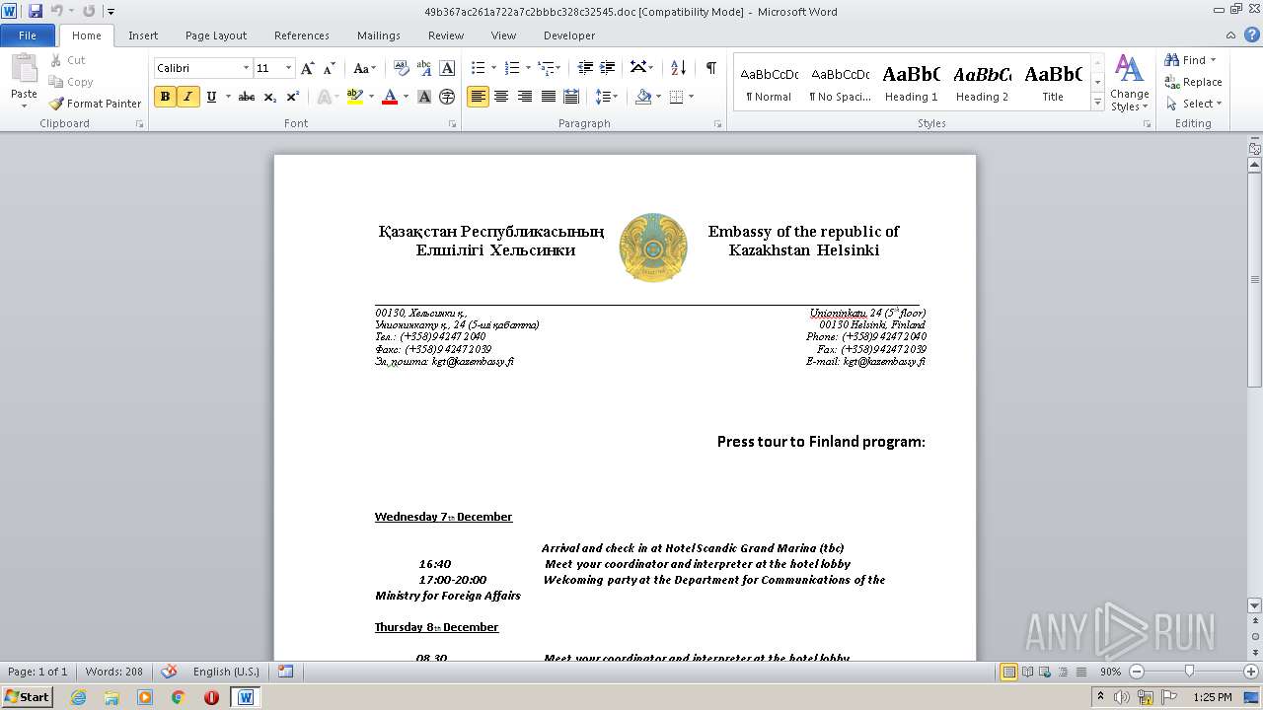This screenshot has height=710, width=1263.
Task: Open the Font dialog launcher
Action: (x=453, y=124)
